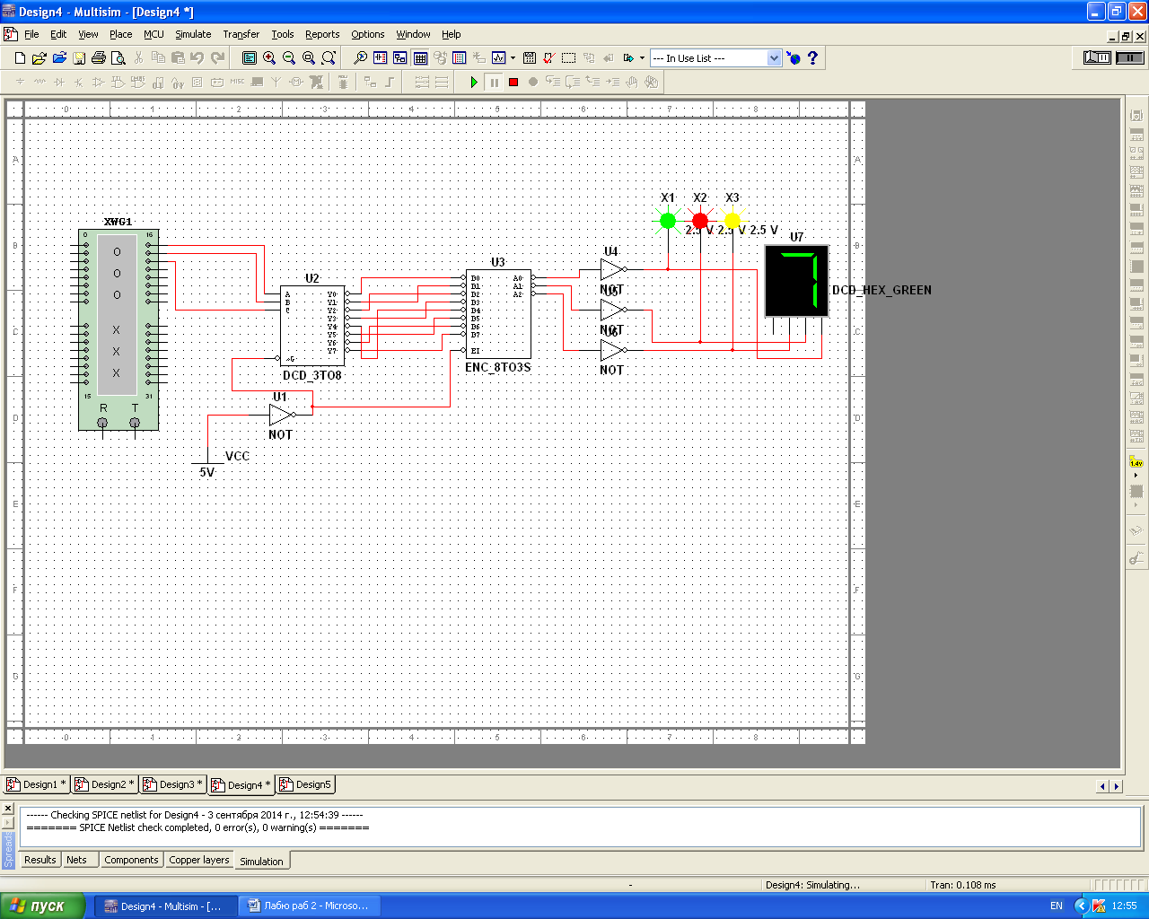
Task: Select the XWG1 word generator component
Action: point(118,329)
